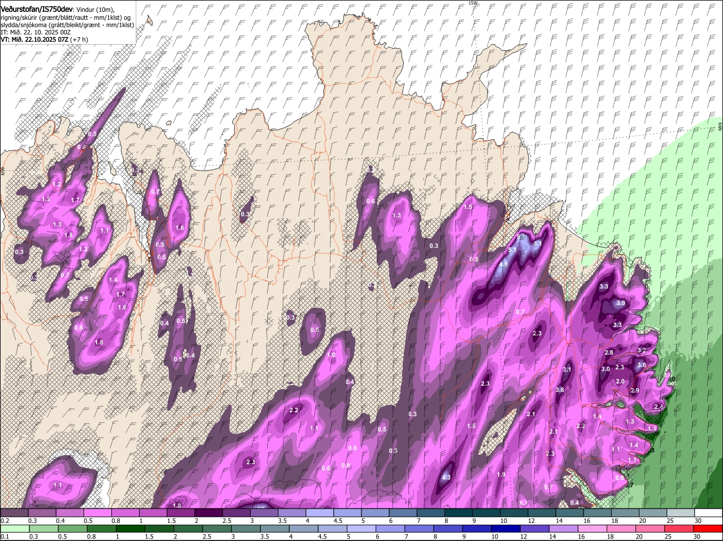Click the IT: Mið. 22. 10. 2025 00Z line
Image resolution: width=723 pixels, height=541 pixels.
[36, 32]
